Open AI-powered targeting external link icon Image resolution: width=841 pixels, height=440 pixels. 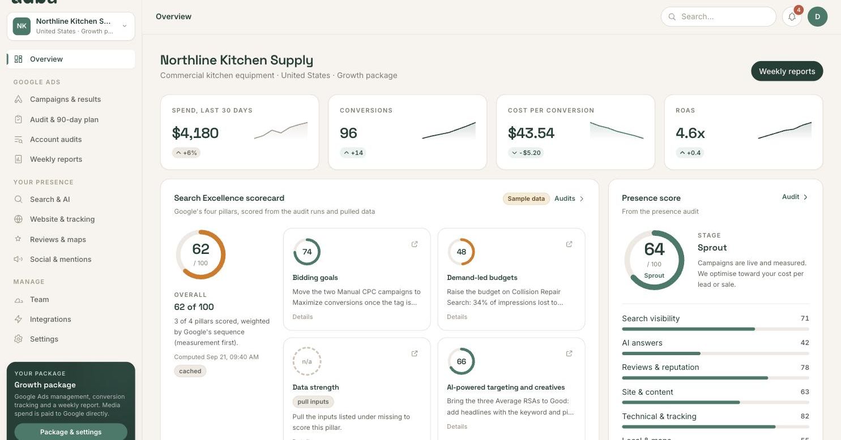[x=569, y=353]
